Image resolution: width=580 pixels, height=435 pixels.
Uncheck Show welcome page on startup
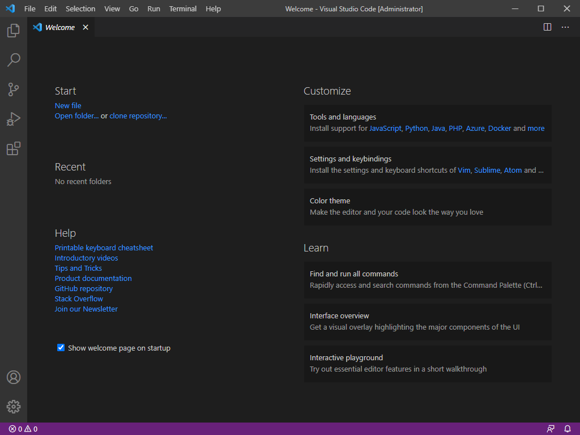pyautogui.click(x=61, y=348)
